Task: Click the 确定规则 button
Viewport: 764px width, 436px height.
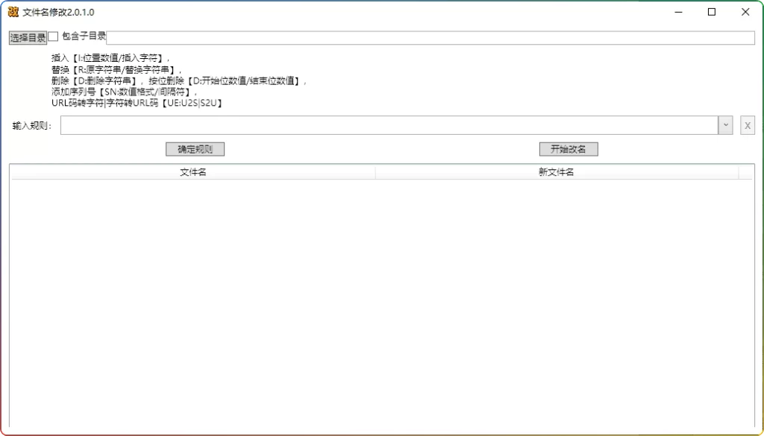Action: tap(196, 148)
